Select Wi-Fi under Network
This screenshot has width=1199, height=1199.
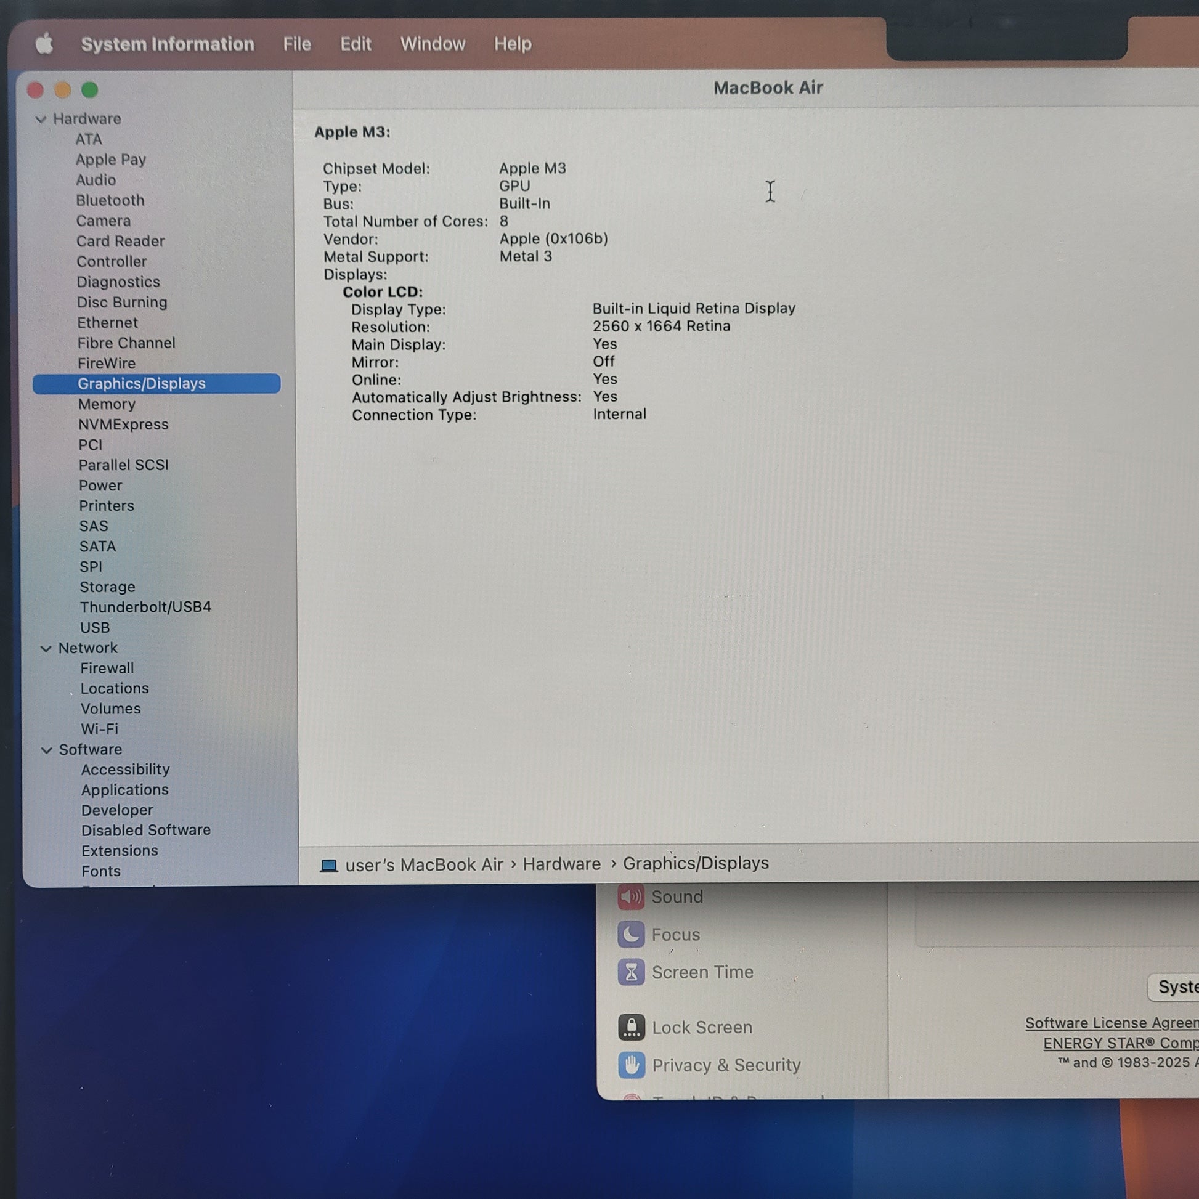(99, 729)
